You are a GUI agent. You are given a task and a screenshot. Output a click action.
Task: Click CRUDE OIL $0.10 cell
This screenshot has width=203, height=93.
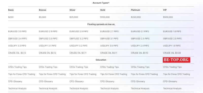(139, 53)
